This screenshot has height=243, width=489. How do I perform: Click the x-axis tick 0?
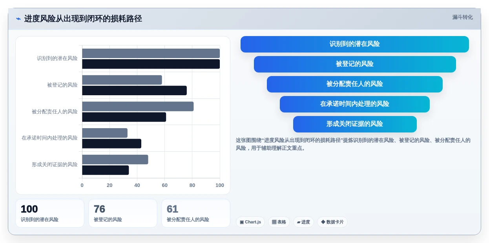tap(82, 185)
